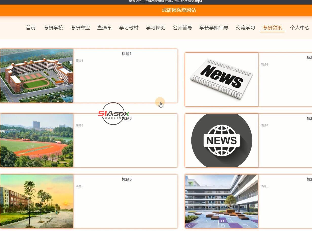
Task: Open the 首页 home menu item
Action: click(31, 28)
